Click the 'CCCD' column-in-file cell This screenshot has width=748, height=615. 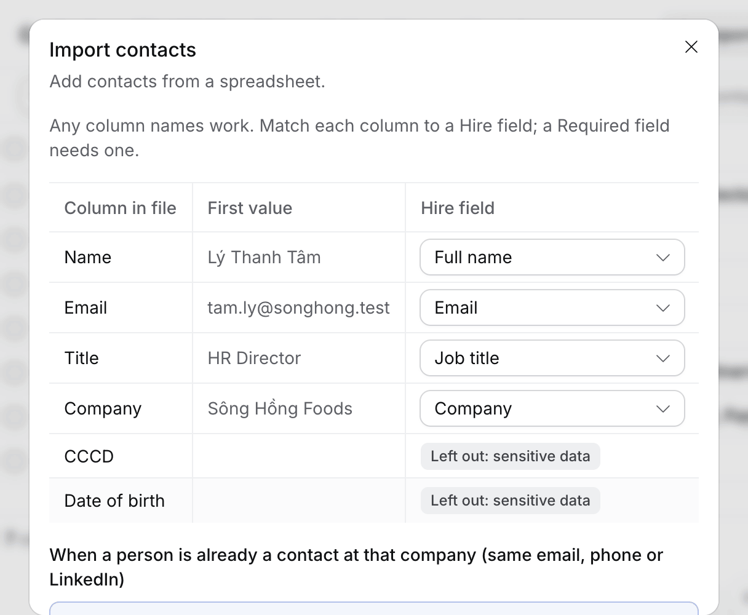(121, 456)
